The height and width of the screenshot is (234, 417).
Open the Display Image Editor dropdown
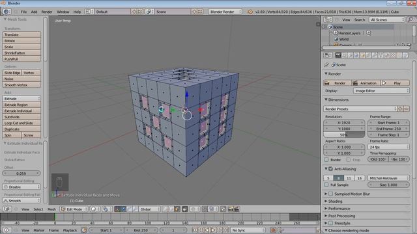[x=381, y=91]
